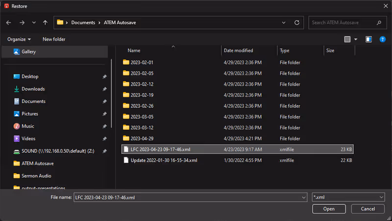392x221 pixels.
Task: Open Music in the sidebar
Action: click(x=28, y=126)
